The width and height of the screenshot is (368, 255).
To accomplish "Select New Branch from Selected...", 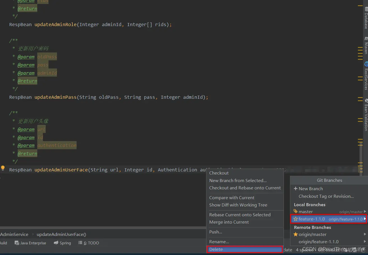I will 238,181.
